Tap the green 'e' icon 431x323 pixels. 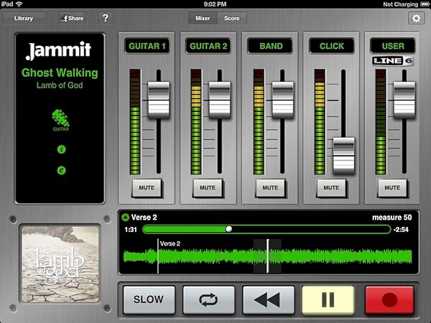(61, 170)
